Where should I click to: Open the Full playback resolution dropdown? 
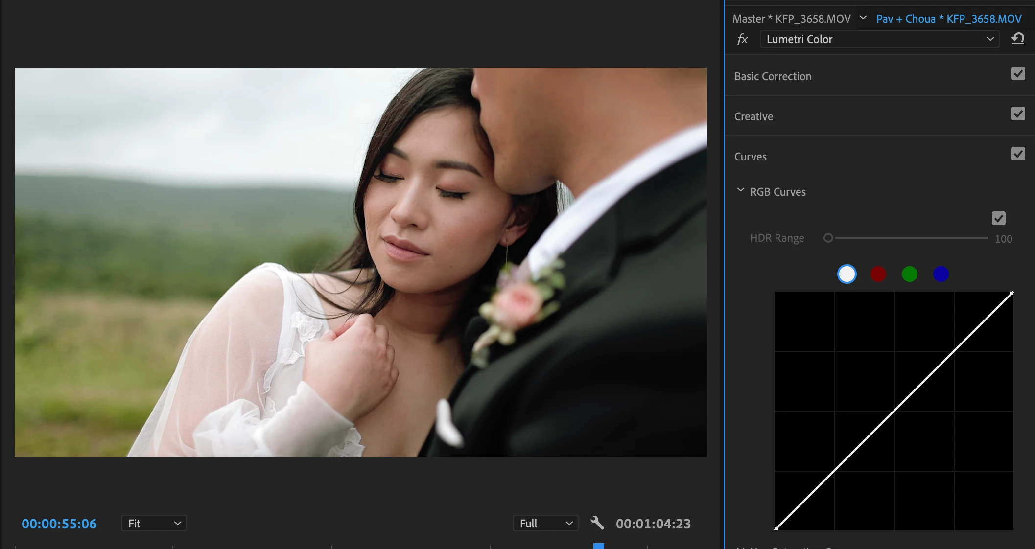[545, 523]
